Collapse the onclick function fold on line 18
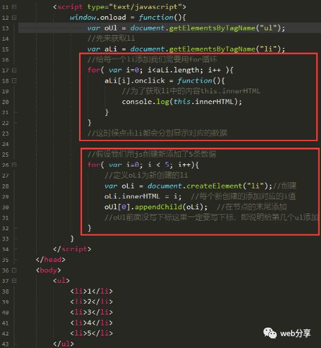321x348 pixels. [x=14, y=81]
